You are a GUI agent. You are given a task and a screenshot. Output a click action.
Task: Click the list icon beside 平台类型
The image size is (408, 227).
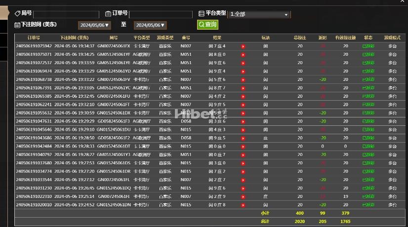tap(202, 13)
